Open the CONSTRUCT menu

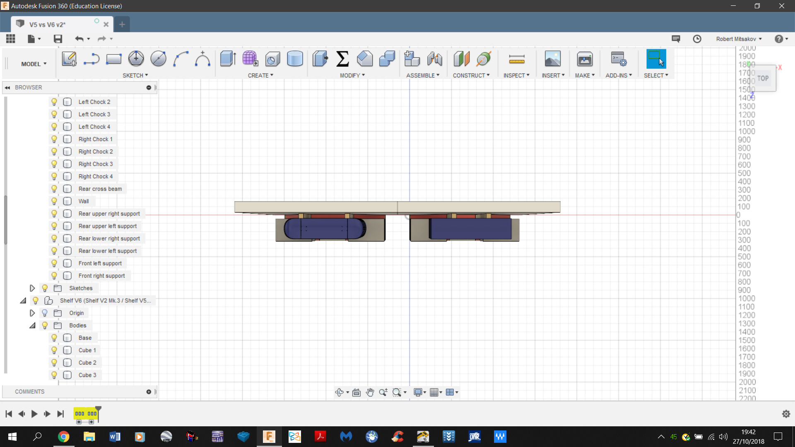471,75
